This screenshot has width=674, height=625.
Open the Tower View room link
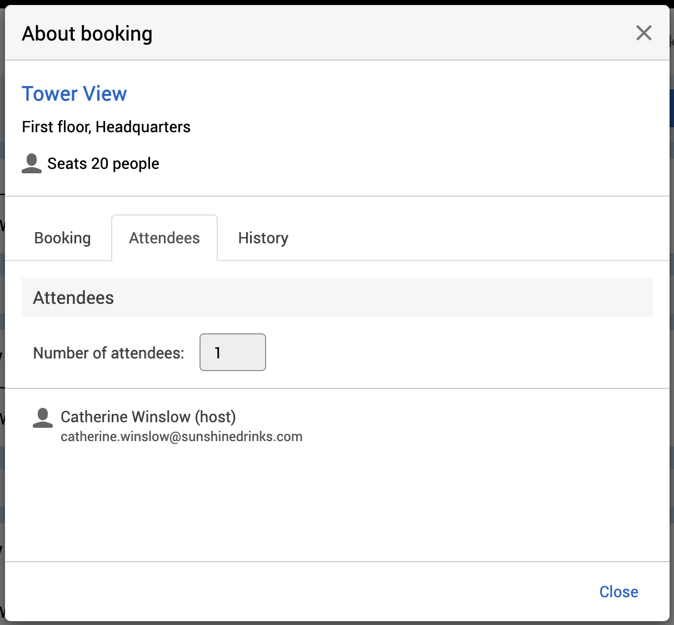pos(74,94)
